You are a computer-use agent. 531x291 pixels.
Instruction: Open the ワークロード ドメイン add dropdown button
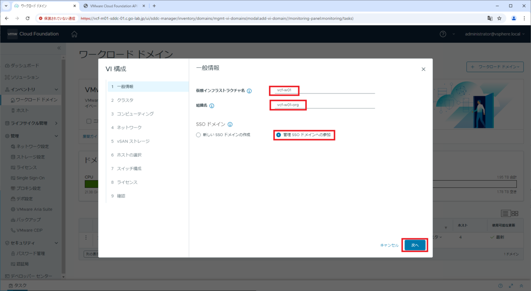click(x=495, y=66)
